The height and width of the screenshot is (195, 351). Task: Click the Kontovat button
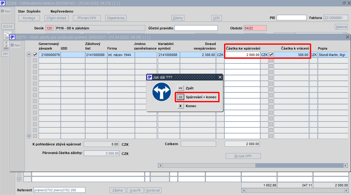tap(153, 190)
